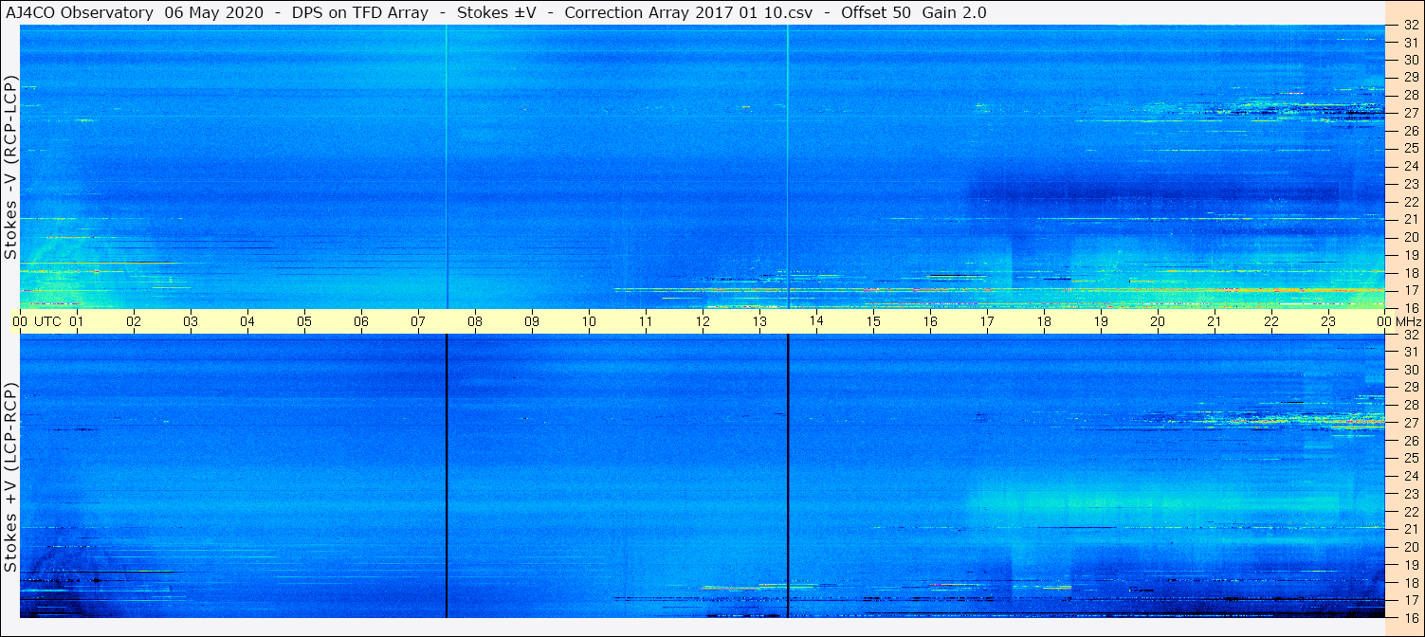Select hour 18 on the UTC time axis
This screenshot has height=637, width=1425.
tap(1044, 321)
